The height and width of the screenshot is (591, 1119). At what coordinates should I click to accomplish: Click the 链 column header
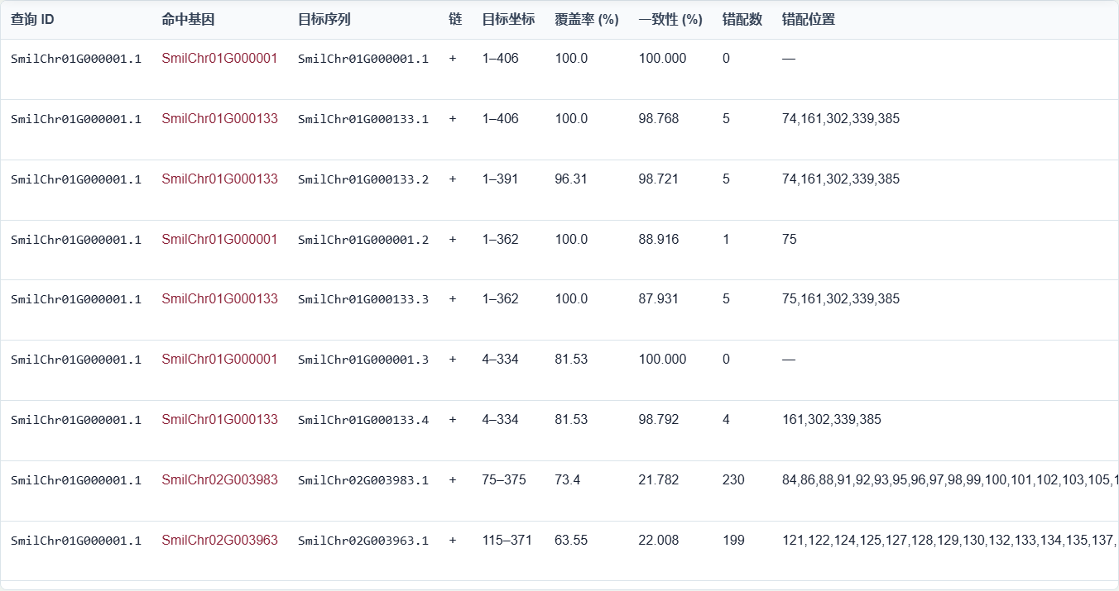coord(455,20)
